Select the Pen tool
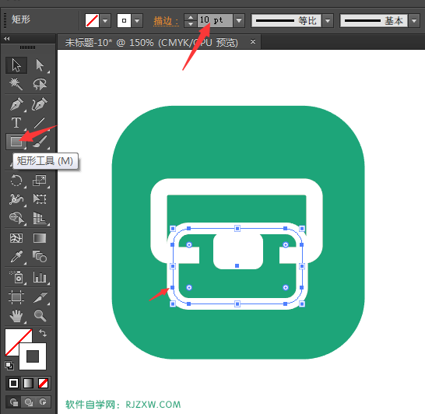 coord(16,104)
